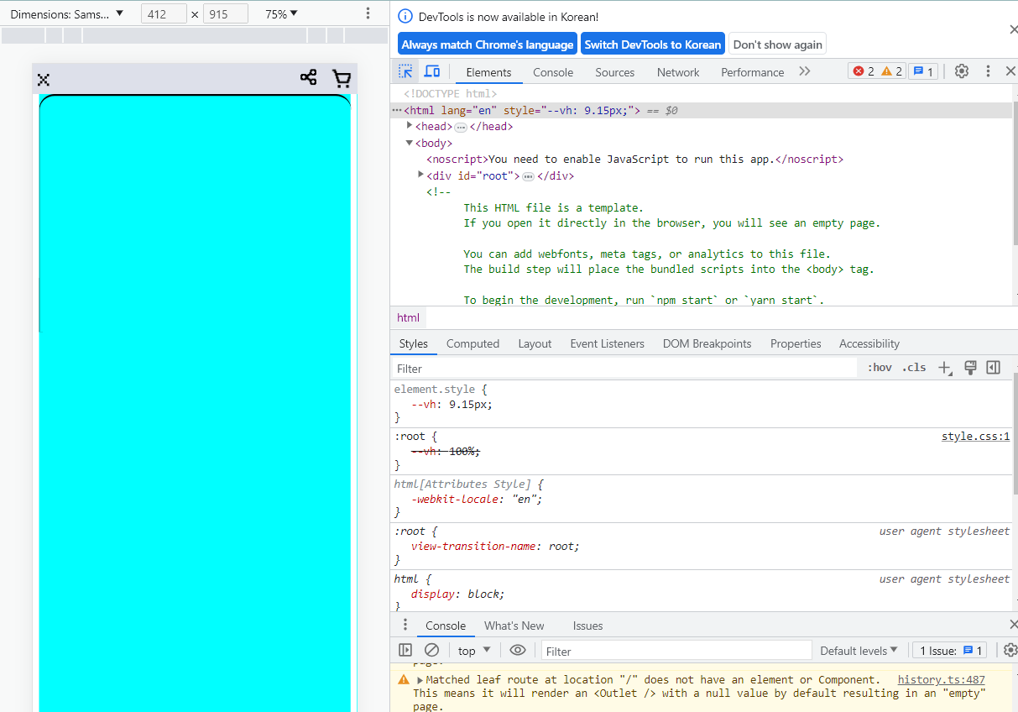Close the console drawer
The width and height of the screenshot is (1018, 712).
click(x=1013, y=625)
